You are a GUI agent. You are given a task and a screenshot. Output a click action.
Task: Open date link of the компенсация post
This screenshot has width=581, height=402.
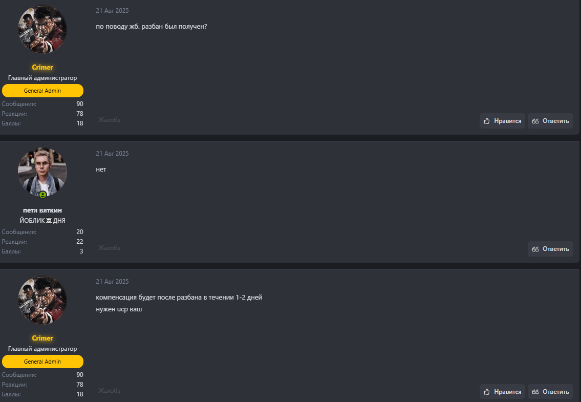112,282
